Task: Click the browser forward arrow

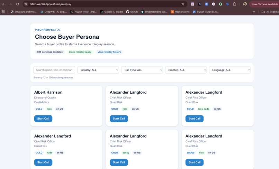Action: [x=10, y=4]
